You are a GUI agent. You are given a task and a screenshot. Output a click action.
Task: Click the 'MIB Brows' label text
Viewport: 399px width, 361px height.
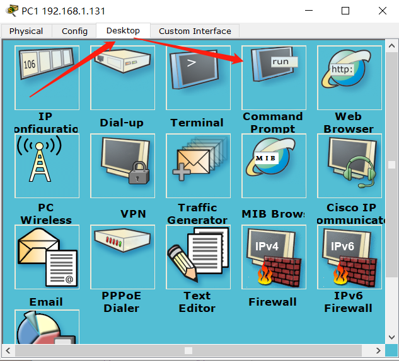click(x=273, y=214)
